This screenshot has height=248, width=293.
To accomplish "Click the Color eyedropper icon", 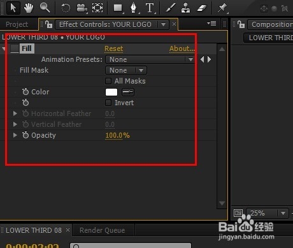I will coord(128,92).
